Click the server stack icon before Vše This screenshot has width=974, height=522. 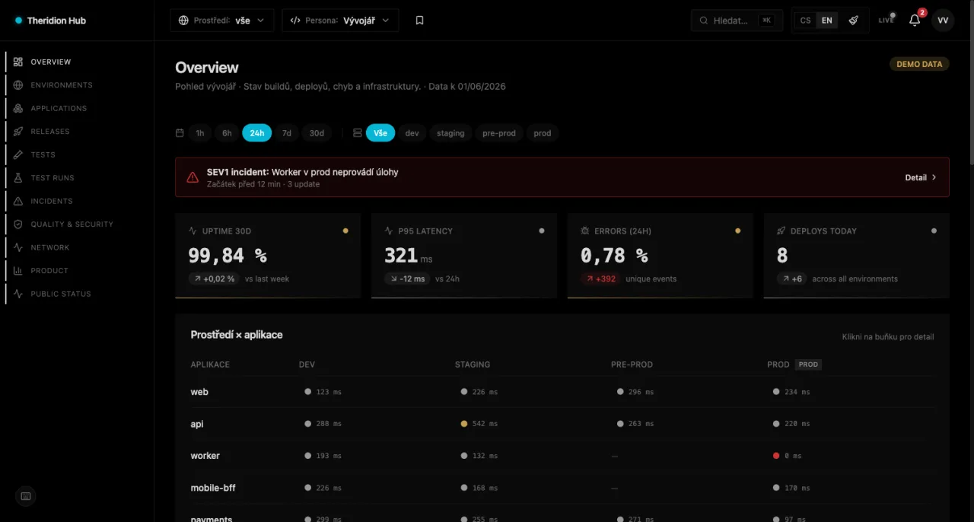point(358,133)
